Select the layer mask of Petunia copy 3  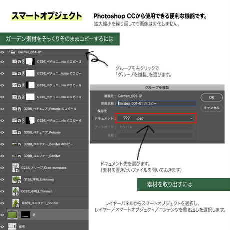30,61
